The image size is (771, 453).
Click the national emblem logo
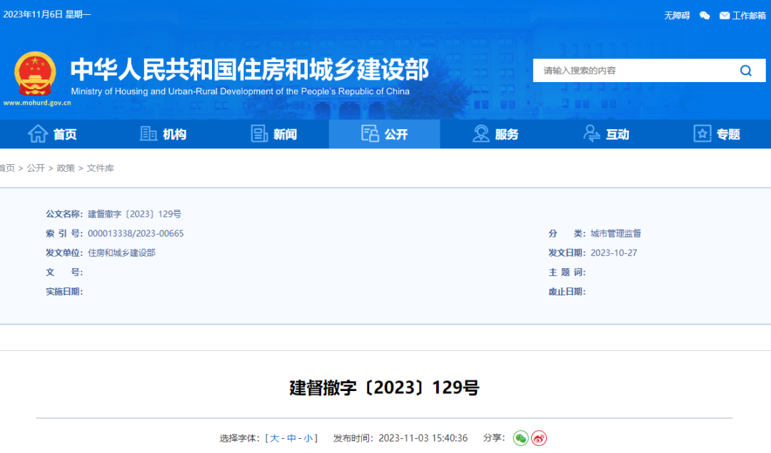click(x=35, y=73)
